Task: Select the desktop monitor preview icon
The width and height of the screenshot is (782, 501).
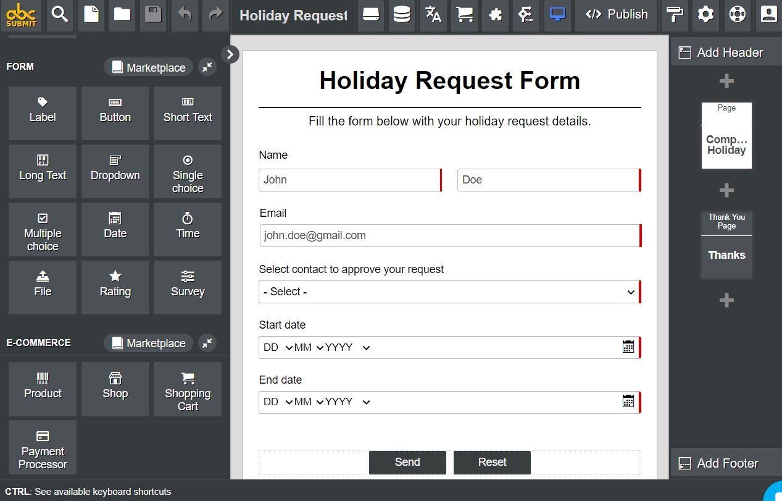Action: coord(557,15)
